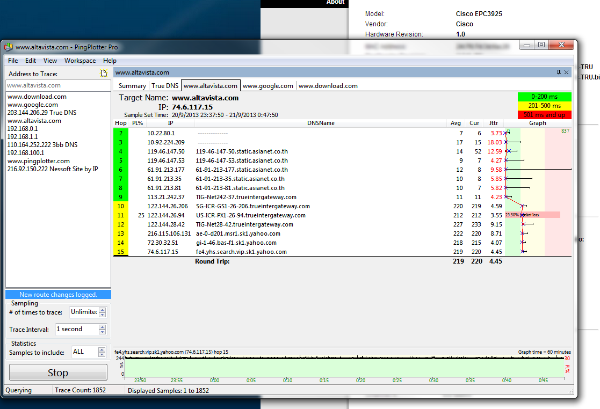Screen dimensions: 600x409
Task: Click the Trace Count: 1852 status entry
Action: [x=81, y=390]
